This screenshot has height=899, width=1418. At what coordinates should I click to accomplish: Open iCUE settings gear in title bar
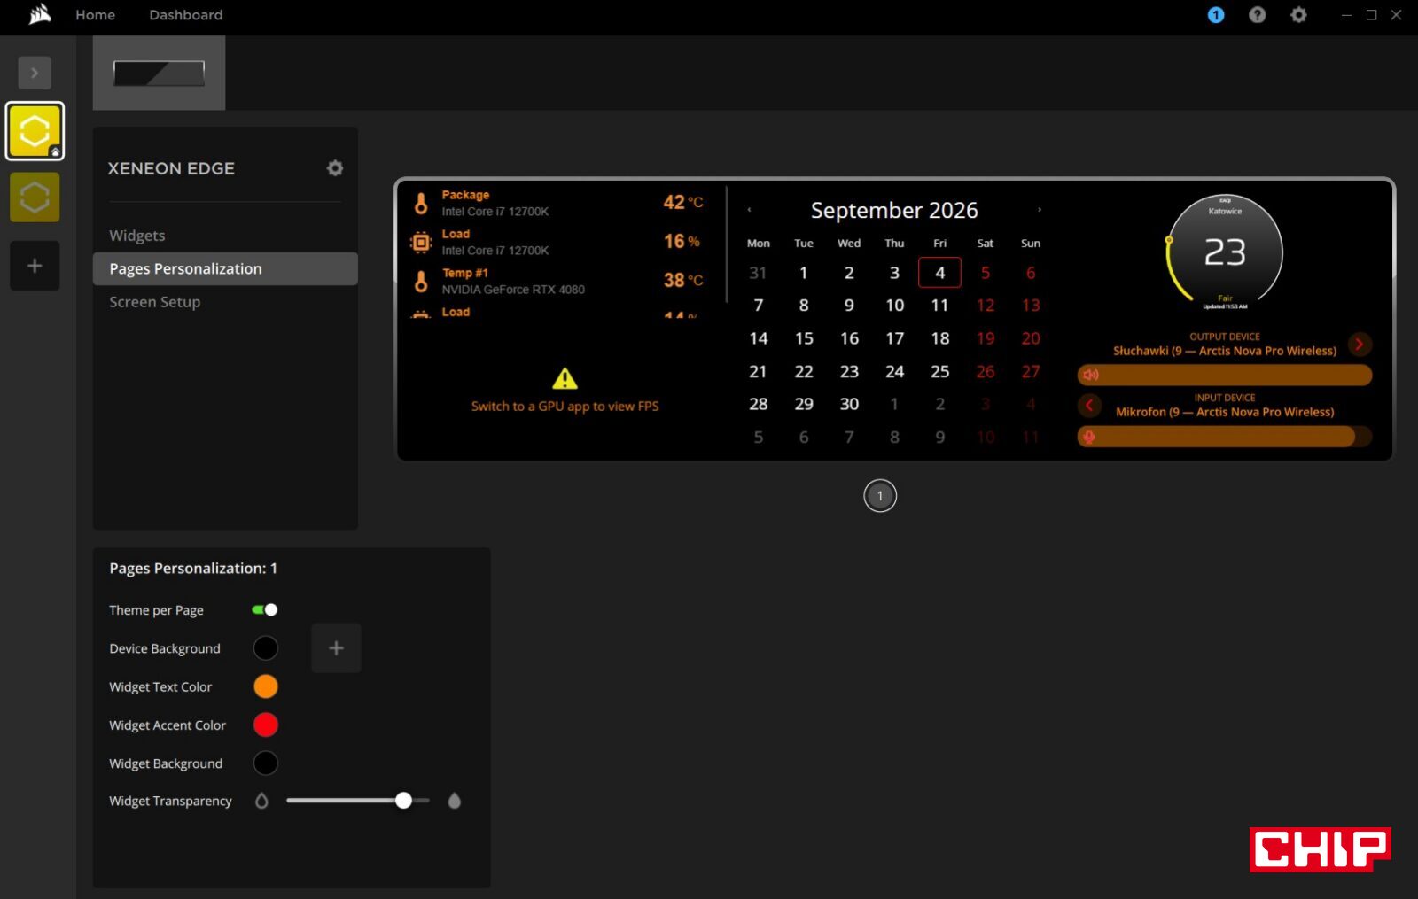click(1298, 15)
